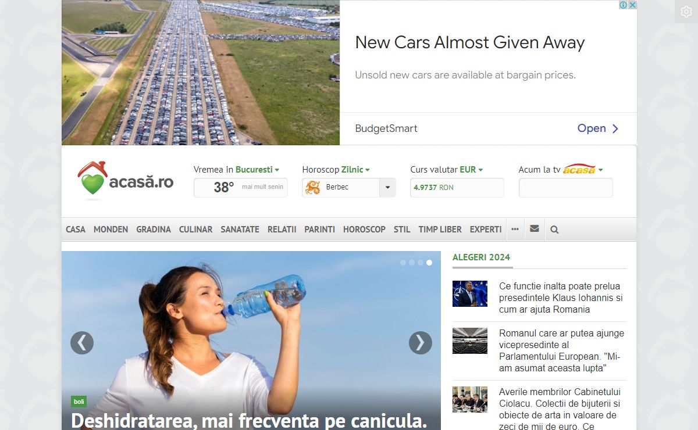Screen dimensions: 698x430
Task: Click the Cabinet Ciolacu article thumbnail
Action: point(470,399)
